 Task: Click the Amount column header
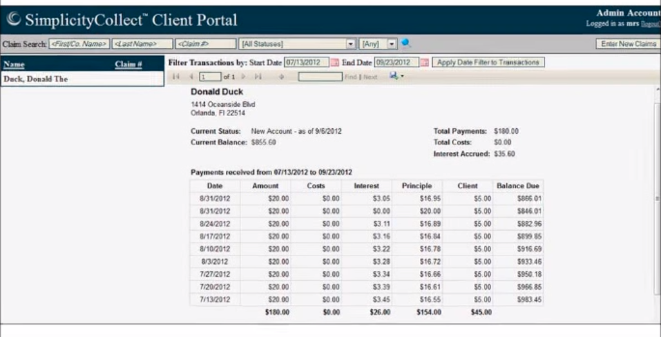pos(265,186)
